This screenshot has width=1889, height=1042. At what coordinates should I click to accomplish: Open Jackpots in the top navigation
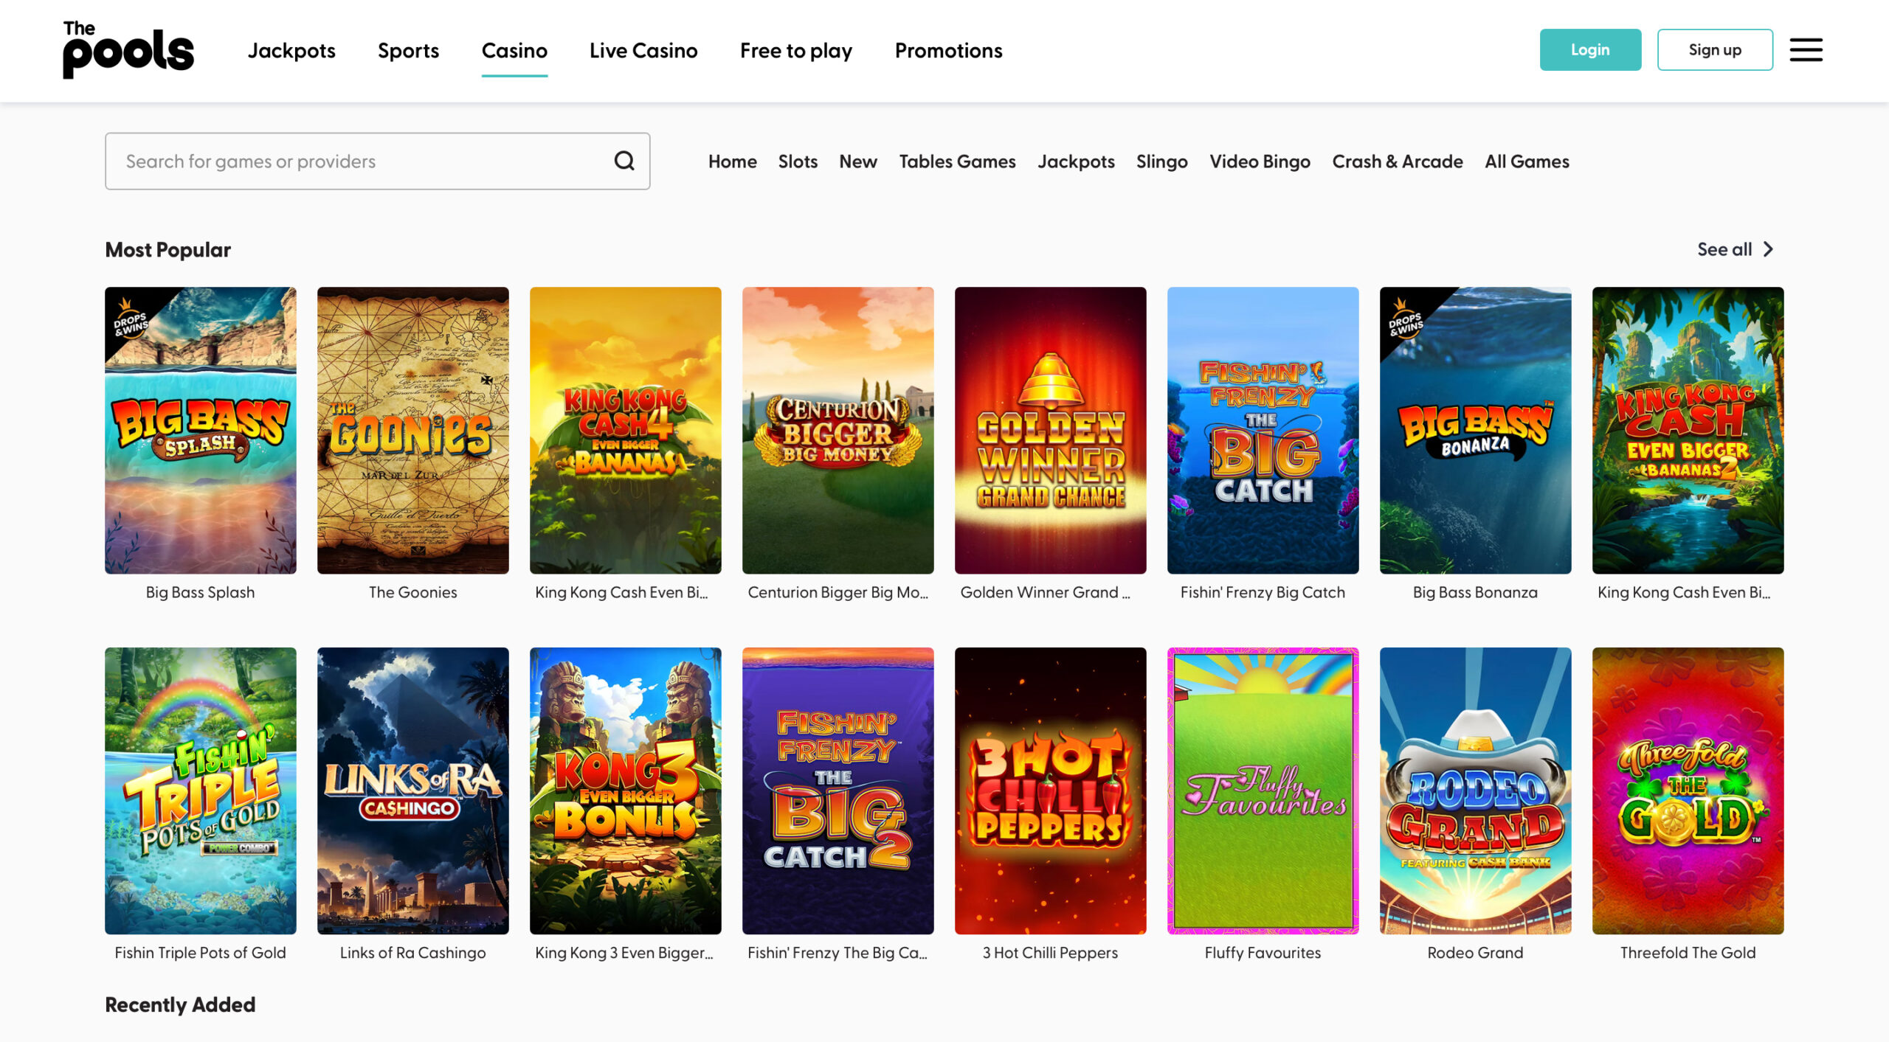[x=291, y=50]
